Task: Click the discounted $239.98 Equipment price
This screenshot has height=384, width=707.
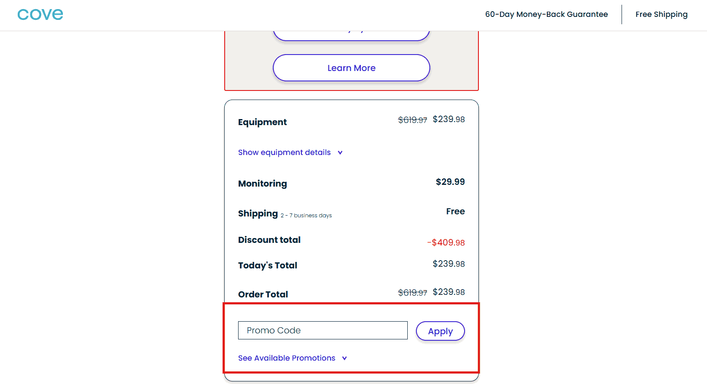Action: pos(448,119)
